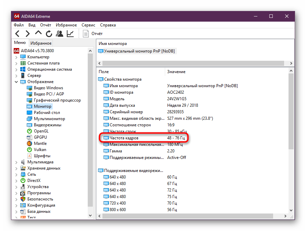Click the Шрифты fonts icon
Viewport: 306px width, 231px height.
29,156
